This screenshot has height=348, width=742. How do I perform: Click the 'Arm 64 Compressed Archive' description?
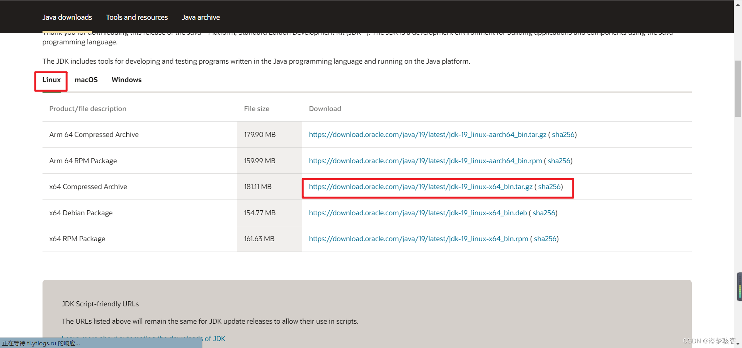tap(94, 135)
